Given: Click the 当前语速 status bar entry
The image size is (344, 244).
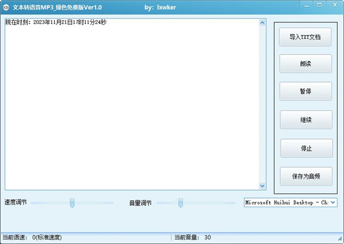Looking at the screenshot, I should pos(32,238).
